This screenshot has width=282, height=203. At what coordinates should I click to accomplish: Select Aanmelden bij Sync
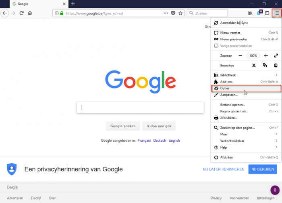(246, 23)
